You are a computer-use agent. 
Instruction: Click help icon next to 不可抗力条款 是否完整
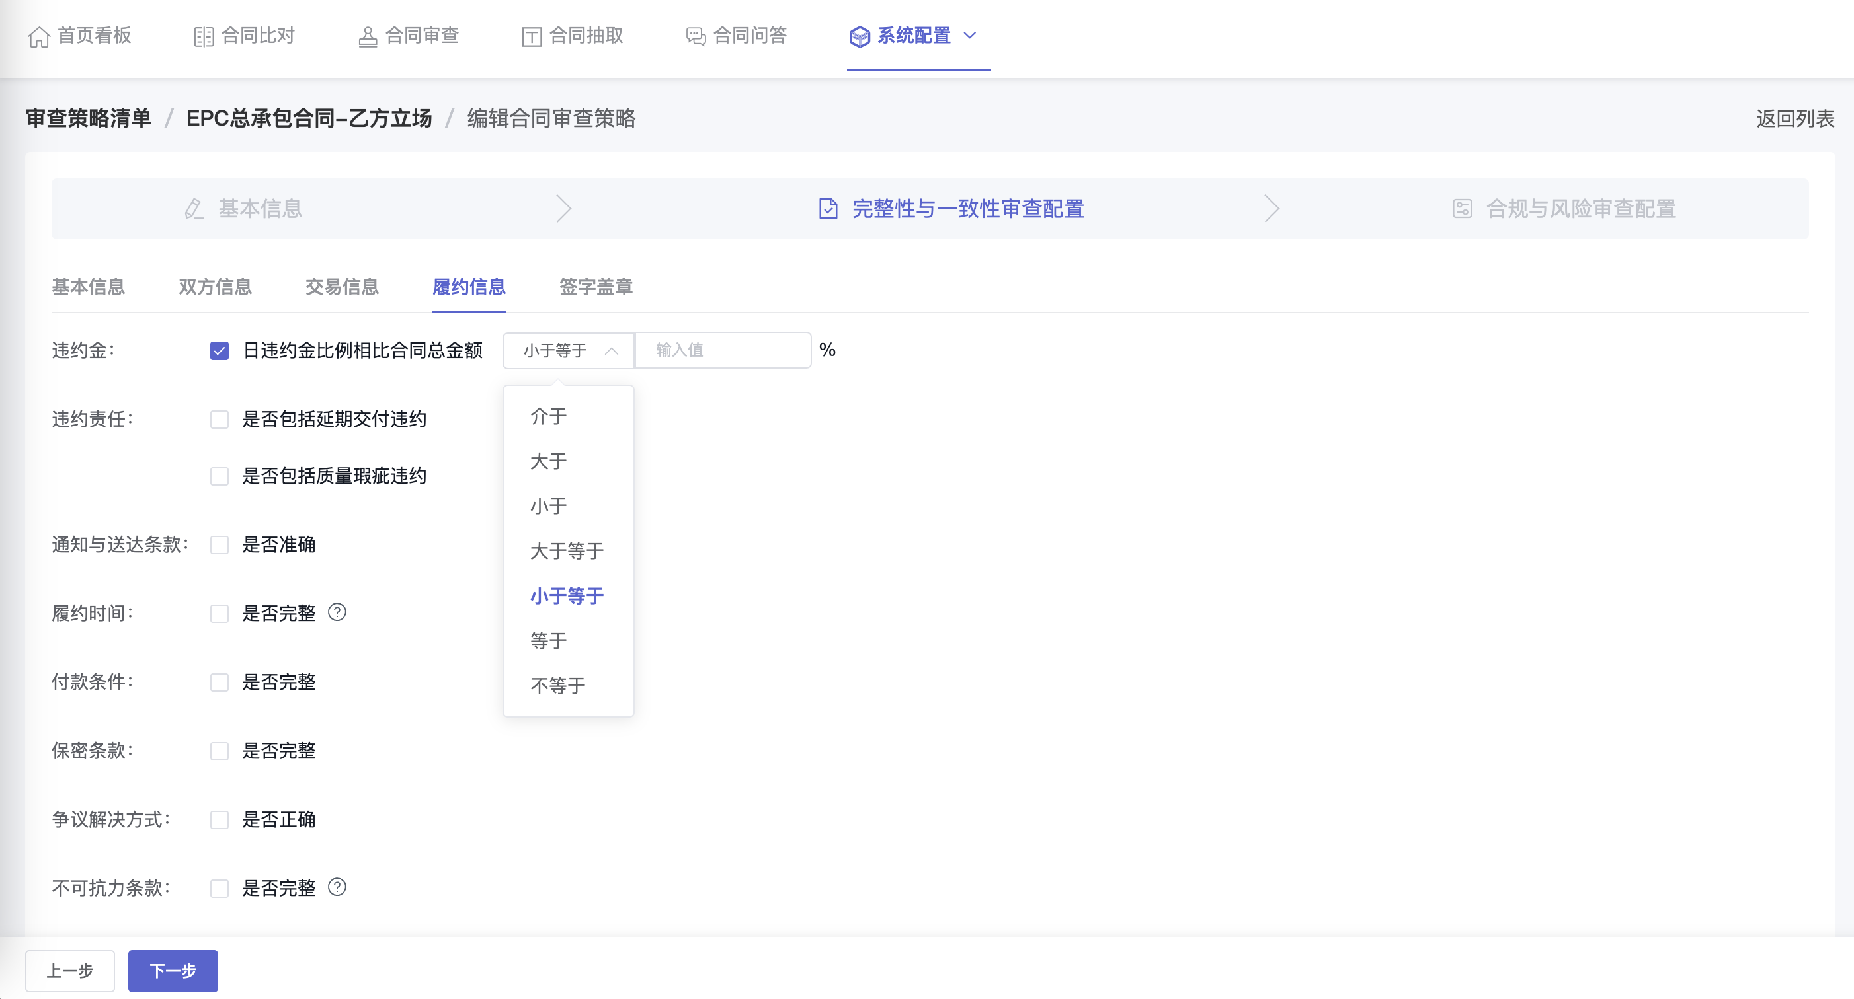(337, 887)
